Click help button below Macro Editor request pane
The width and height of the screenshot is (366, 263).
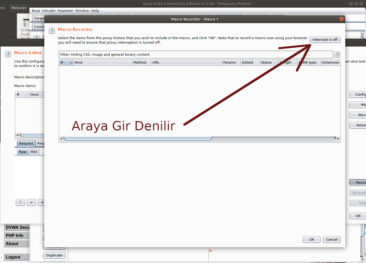(20, 202)
